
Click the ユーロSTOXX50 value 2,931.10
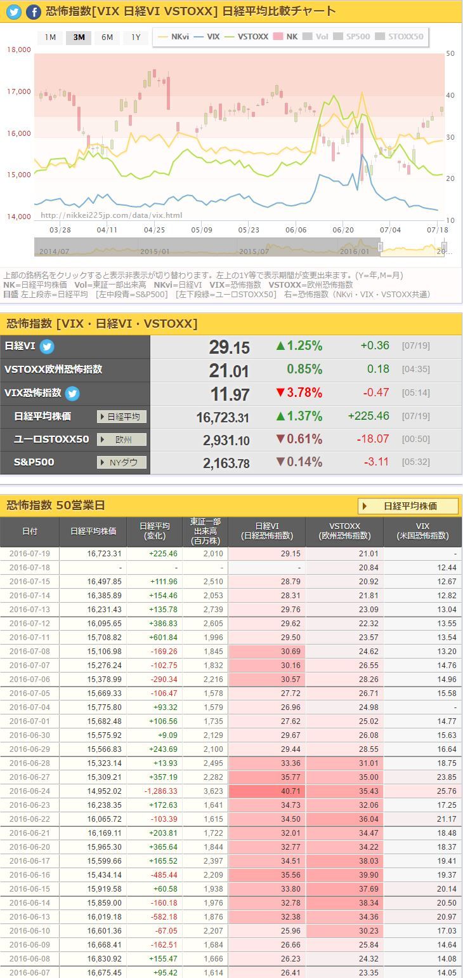pos(226,440)
